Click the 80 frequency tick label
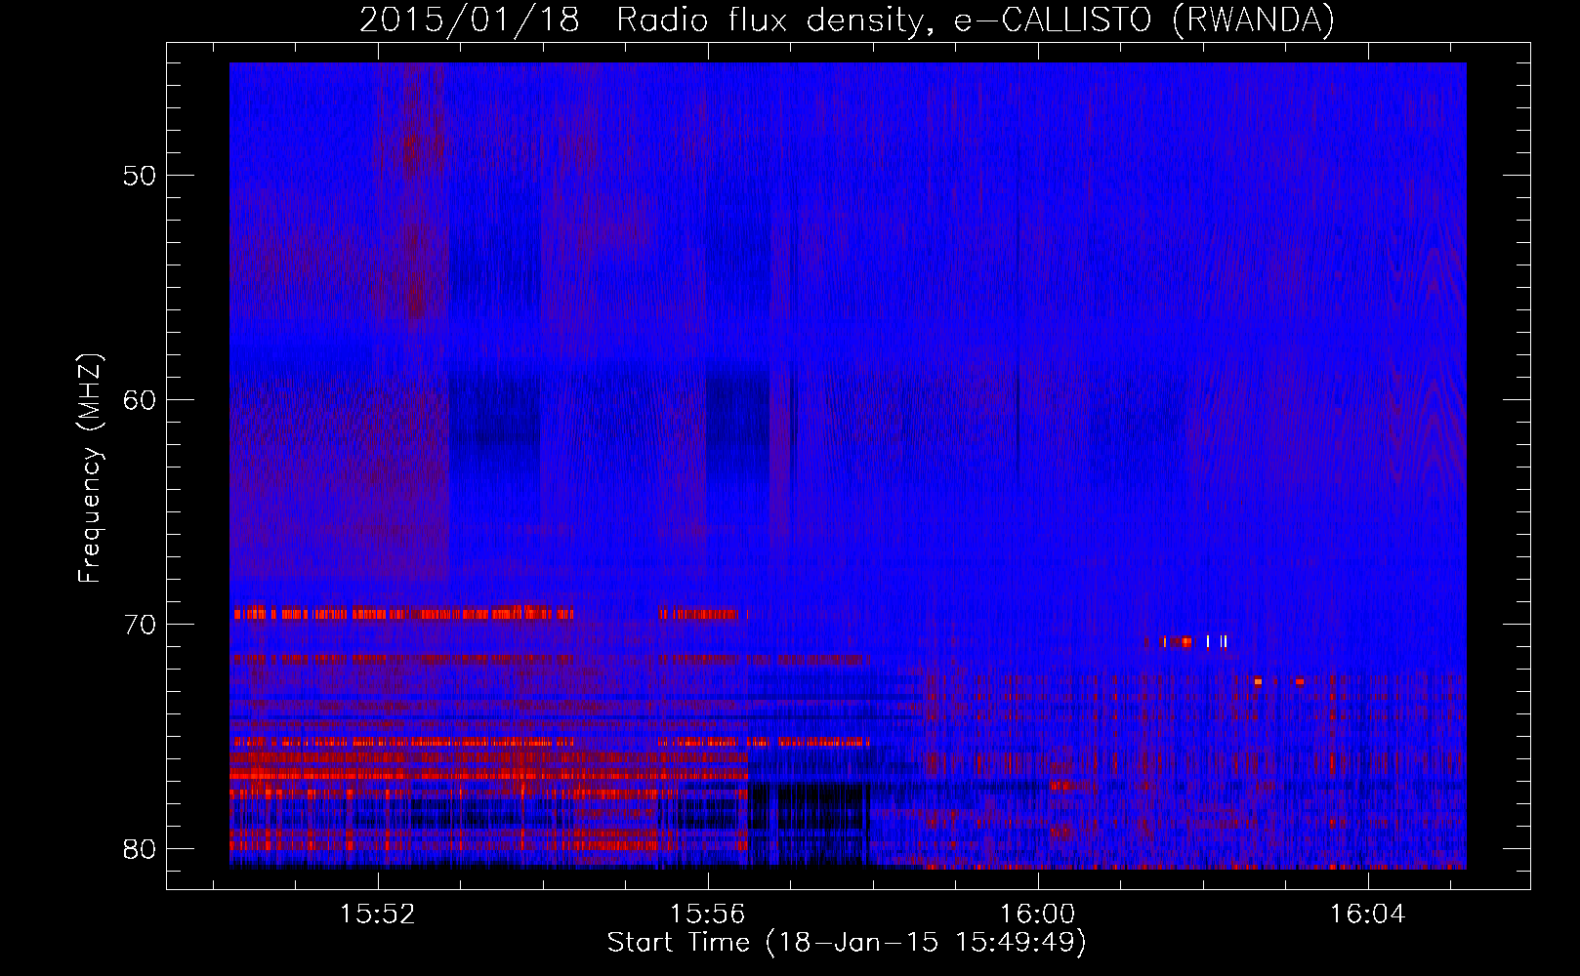This screenshot has height=976, width=1580. point(140,849)
